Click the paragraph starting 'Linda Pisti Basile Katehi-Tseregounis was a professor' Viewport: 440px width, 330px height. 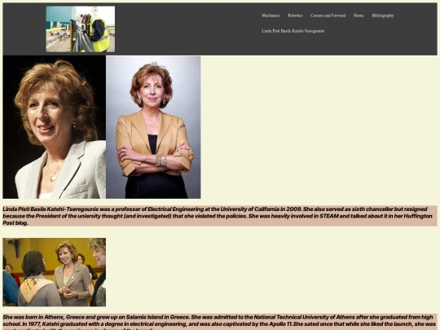coord(220,216)
